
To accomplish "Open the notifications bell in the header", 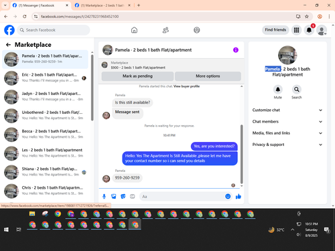I will pos(309,30).
